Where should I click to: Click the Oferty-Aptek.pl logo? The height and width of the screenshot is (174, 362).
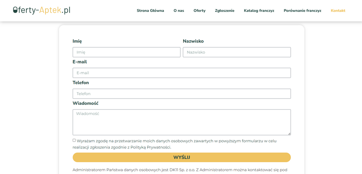click(41, 10)
